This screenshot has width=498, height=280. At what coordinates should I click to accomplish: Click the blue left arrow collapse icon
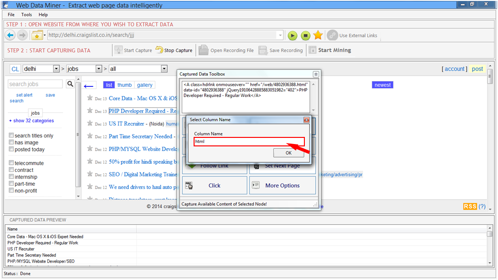click(x=89, y=86)
